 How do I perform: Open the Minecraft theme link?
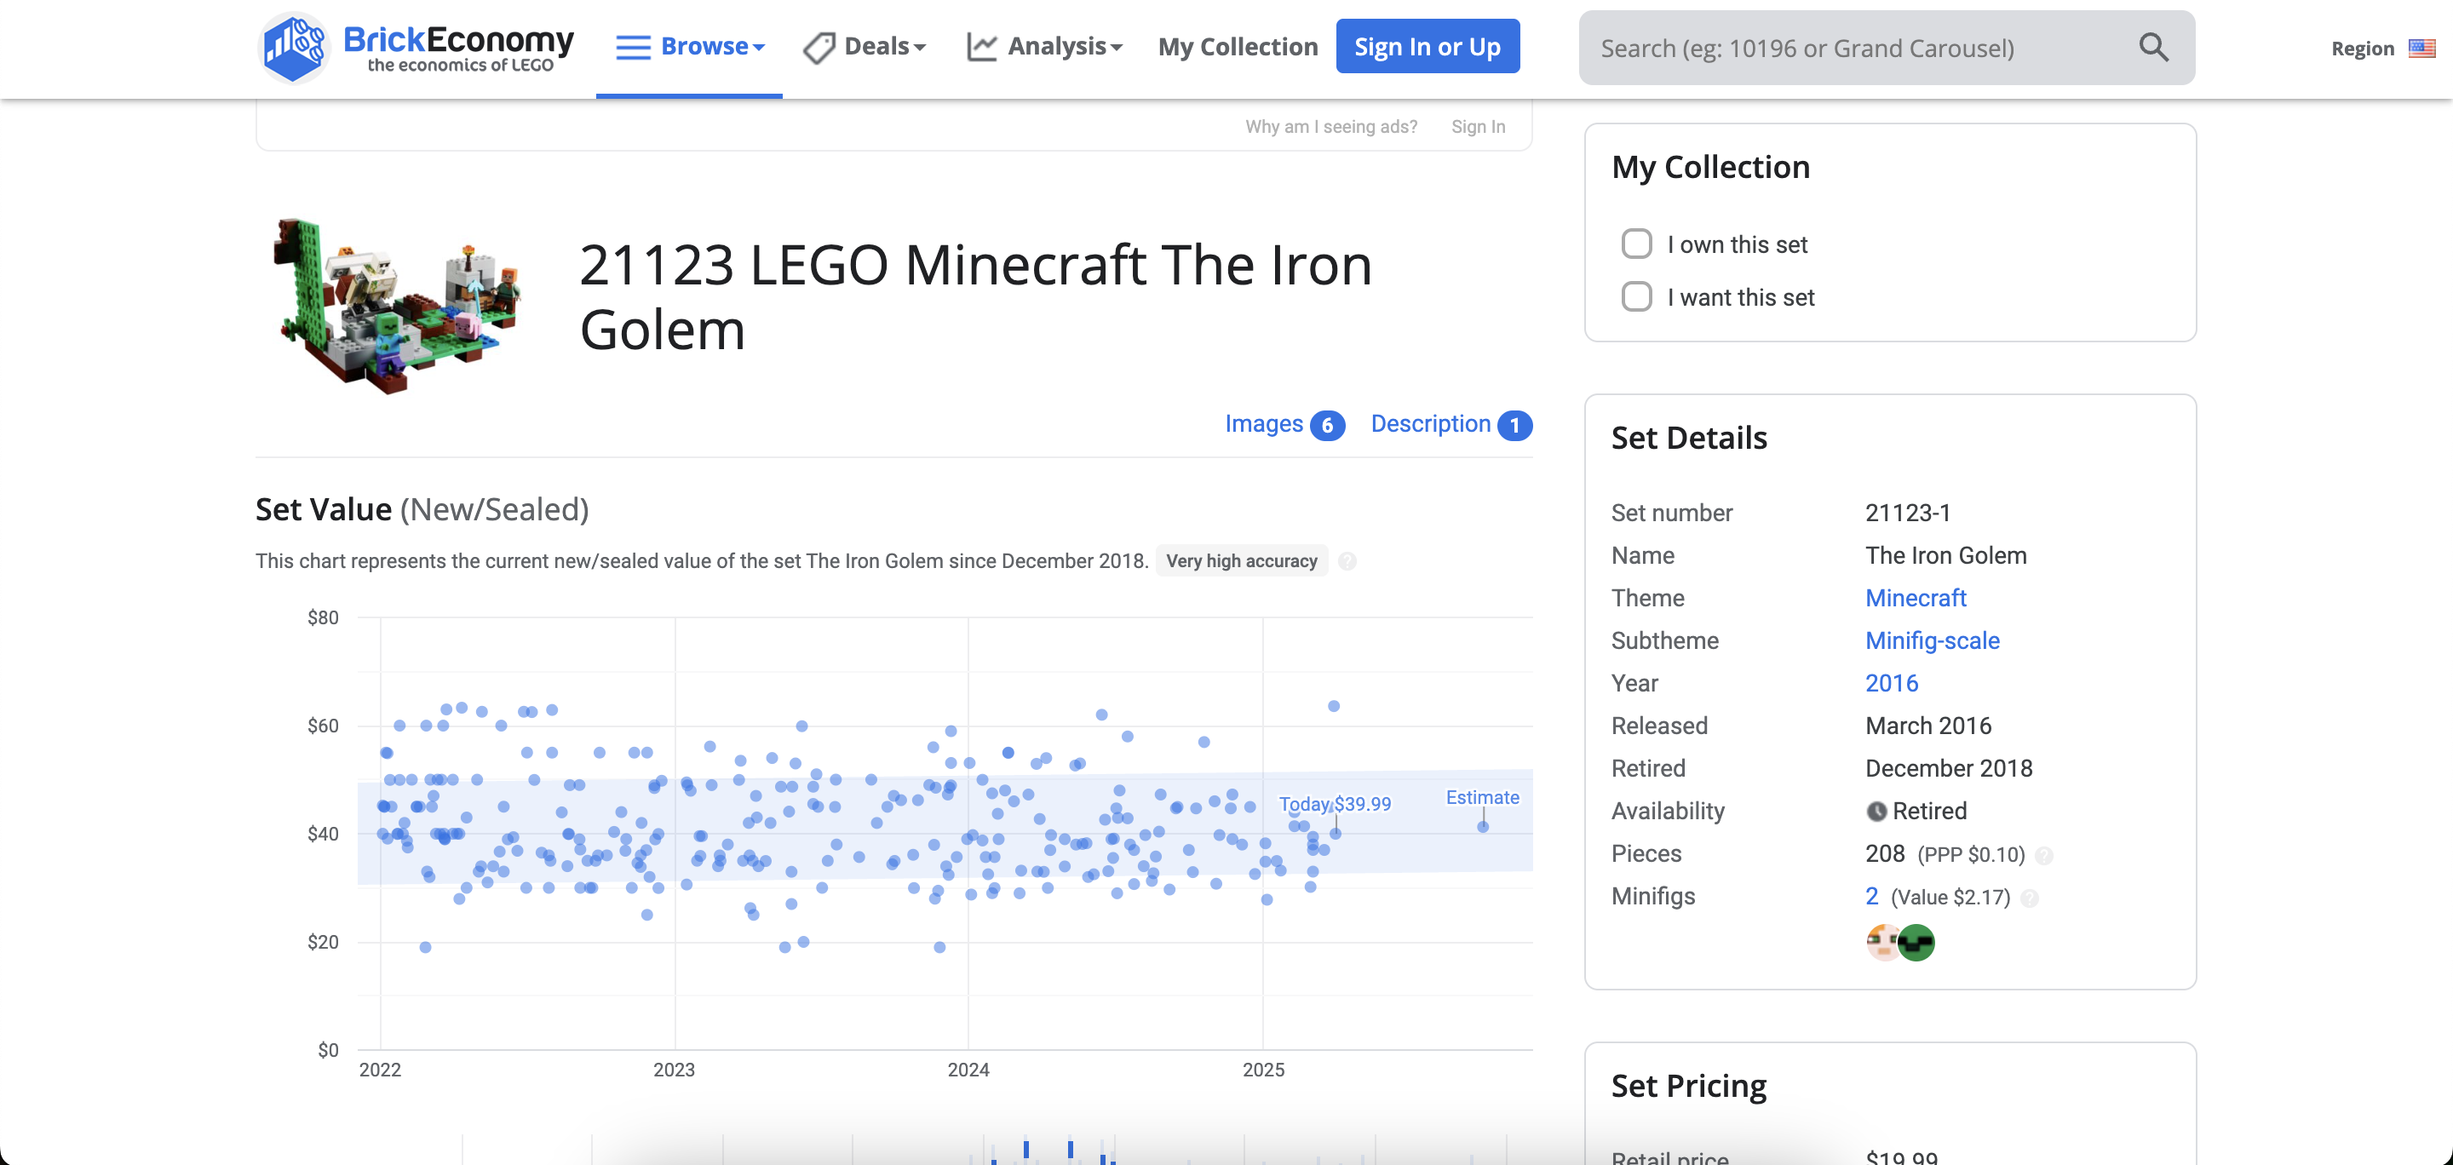pyautogui.click(x=1915, y=598)
